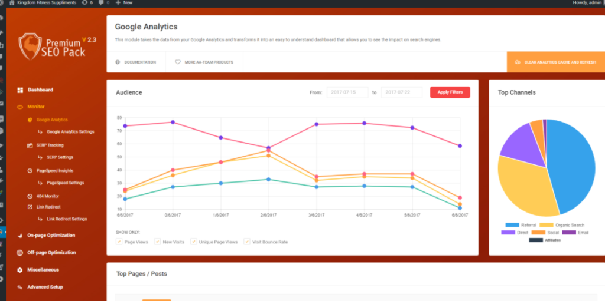
Task: Toggle the Direct legend entry
Action: 515,233
